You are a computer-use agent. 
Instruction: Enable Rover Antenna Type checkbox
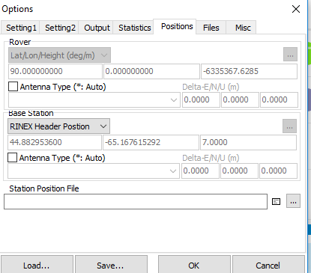point(13,87)
